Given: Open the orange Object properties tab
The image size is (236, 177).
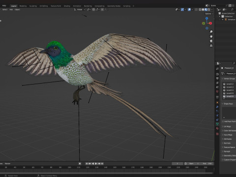Looking at the screenshot, I should (217, 103).
